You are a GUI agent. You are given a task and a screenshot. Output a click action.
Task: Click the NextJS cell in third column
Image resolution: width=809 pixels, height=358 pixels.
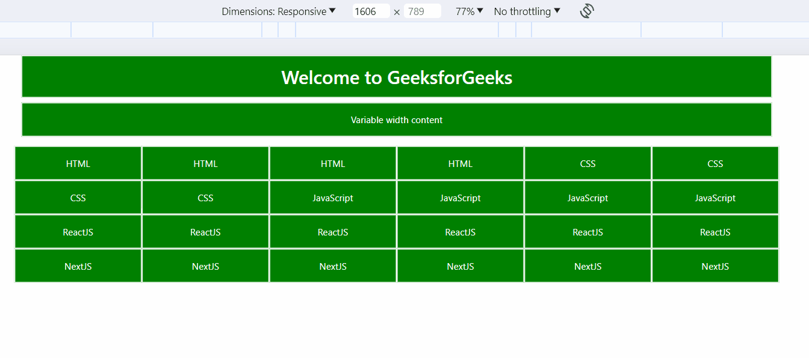(333, 265)
